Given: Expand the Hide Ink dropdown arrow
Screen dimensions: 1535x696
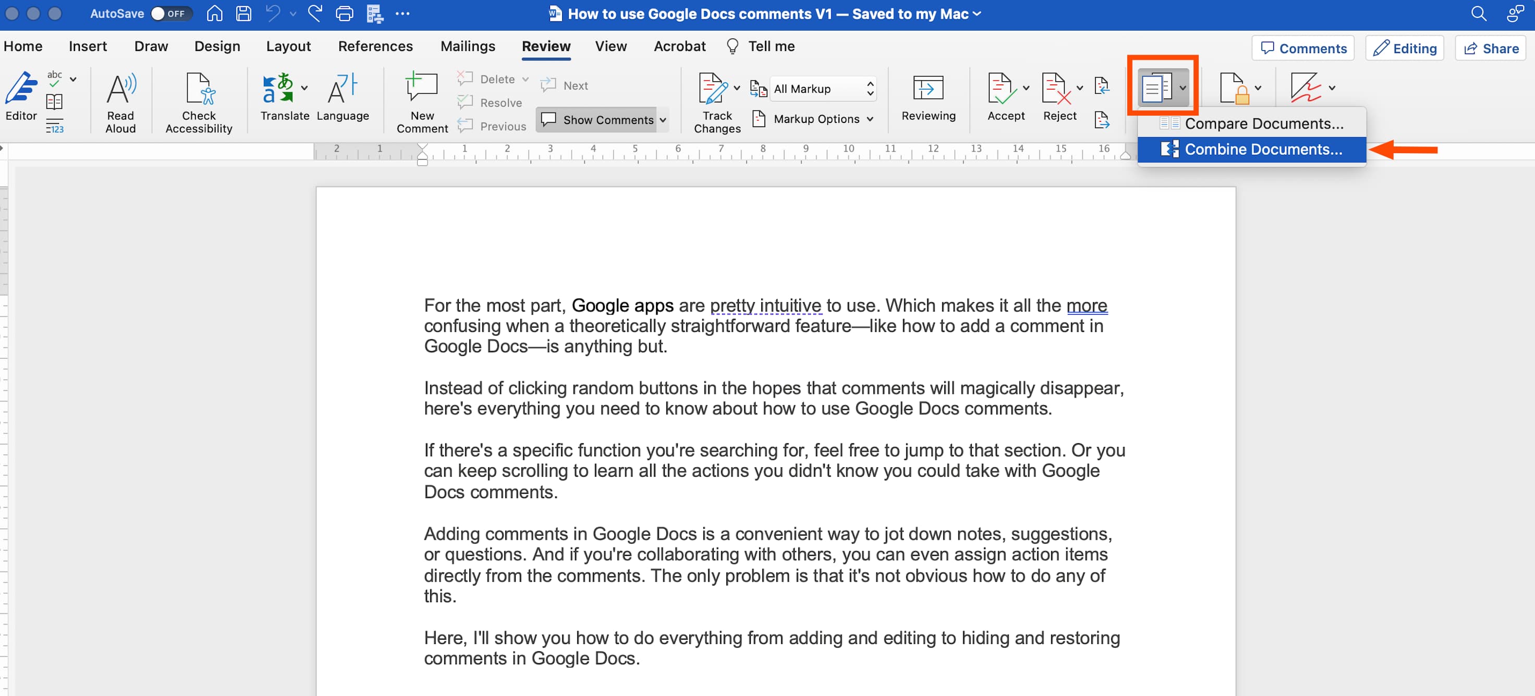Looking at the screenshot, I should pyautogui.click(x=1331, y=88).
